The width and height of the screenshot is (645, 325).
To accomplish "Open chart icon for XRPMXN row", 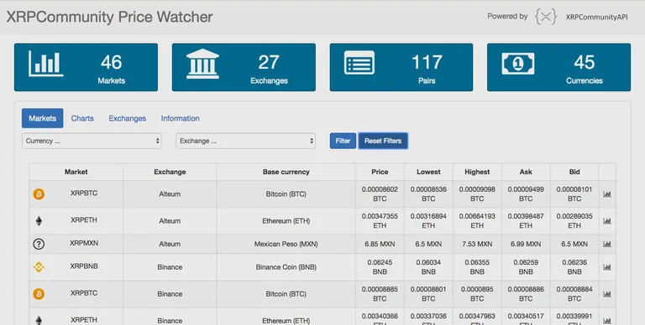I will coord(606,244).
